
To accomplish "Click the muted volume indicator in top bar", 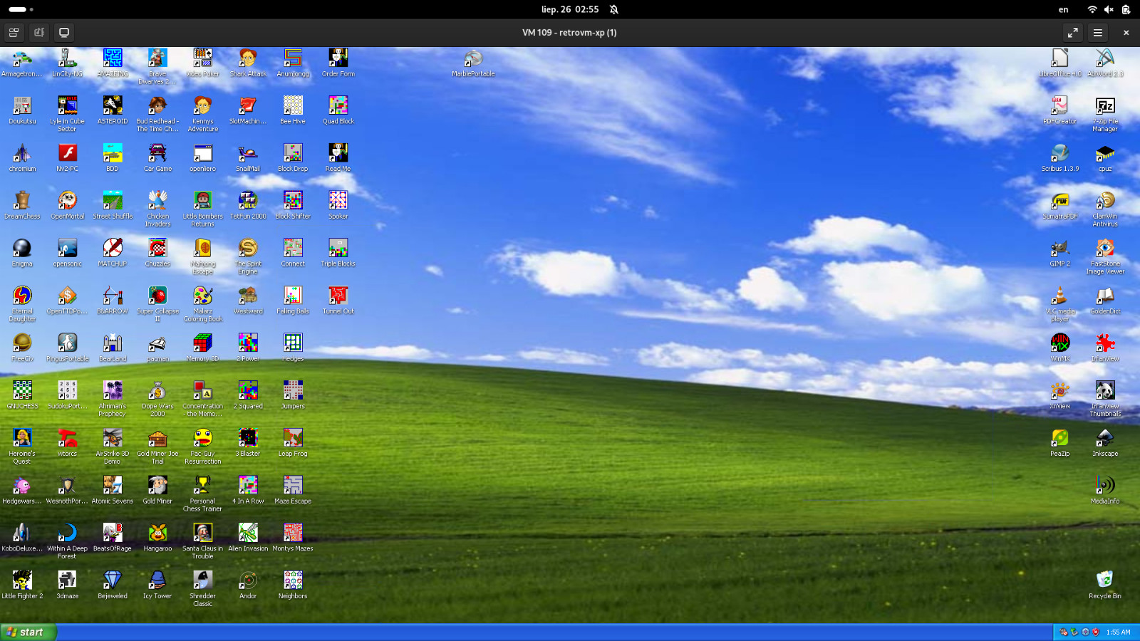I will click(1109, 9).
